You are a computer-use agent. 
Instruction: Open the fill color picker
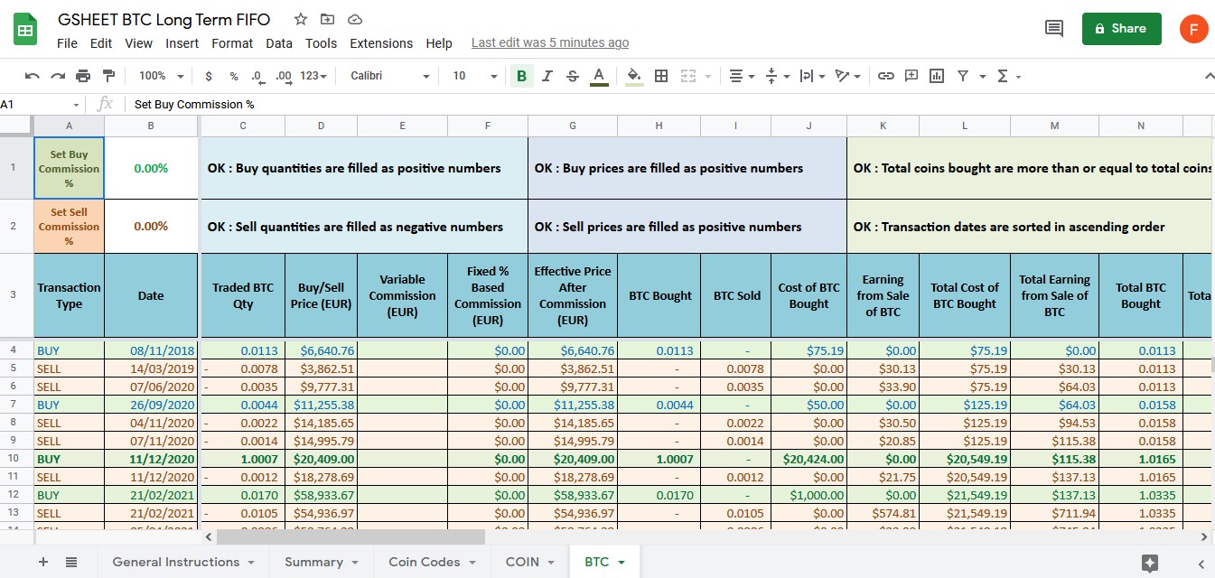coord(634,76)
